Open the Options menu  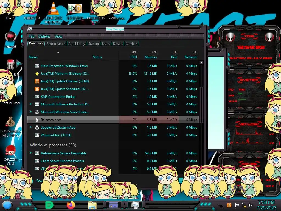[44, 37]
